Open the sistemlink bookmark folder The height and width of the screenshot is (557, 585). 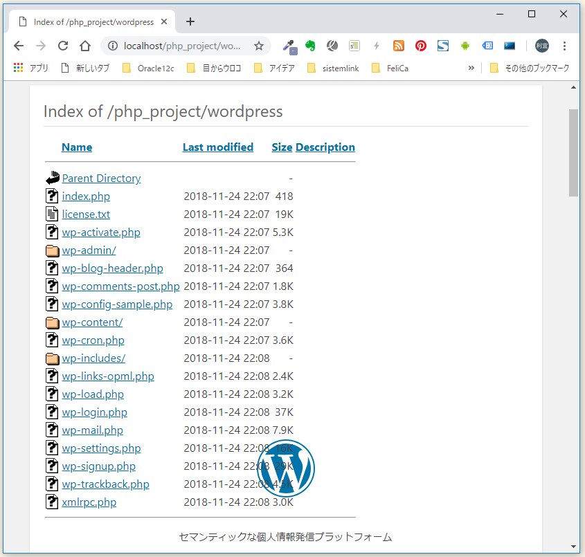tap(333, 68)
